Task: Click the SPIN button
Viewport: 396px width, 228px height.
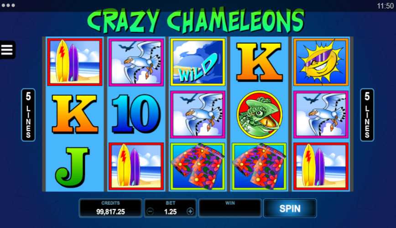Action: [290, 208]
